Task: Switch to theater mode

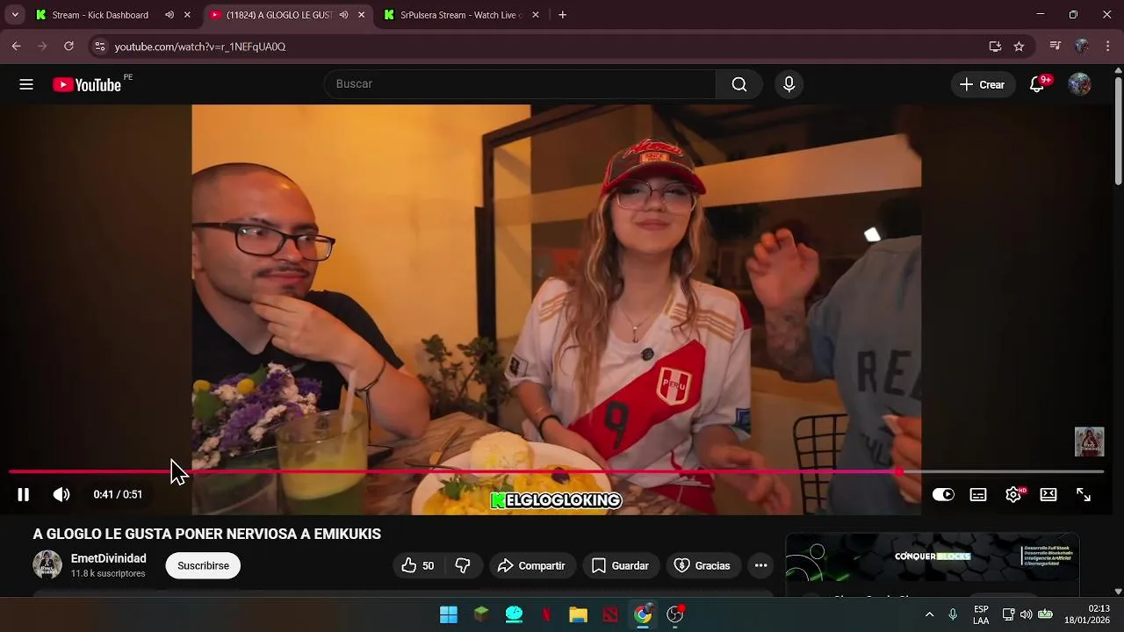Action: click(1048, 495)
